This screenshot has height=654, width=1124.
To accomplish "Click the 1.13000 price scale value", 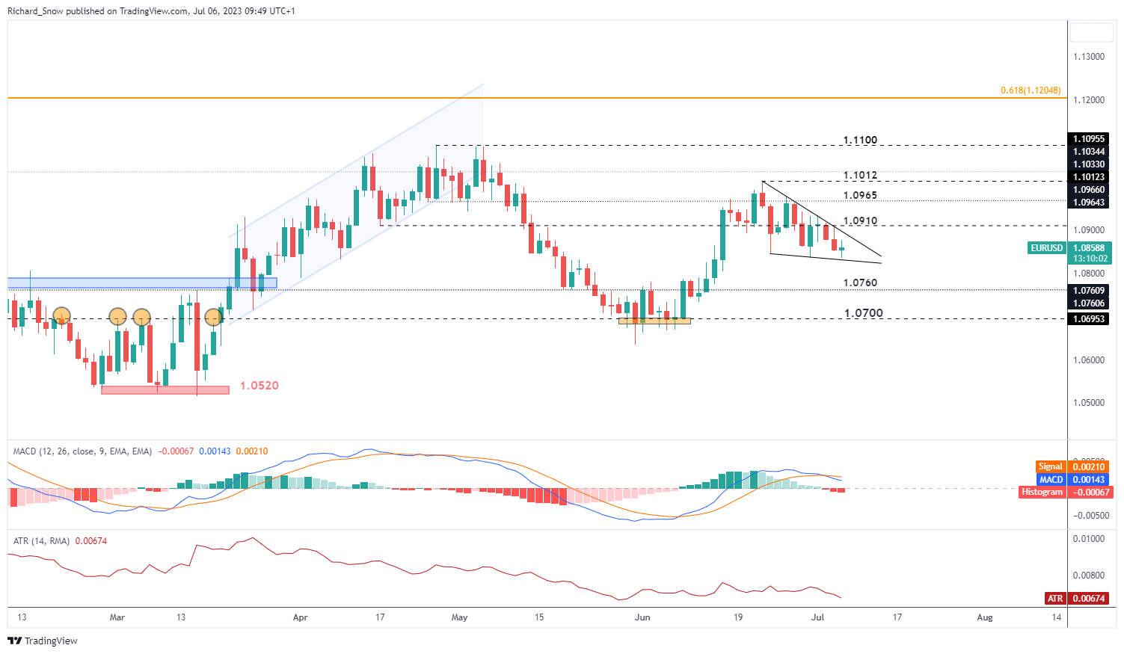I will tap(1089, 57).
